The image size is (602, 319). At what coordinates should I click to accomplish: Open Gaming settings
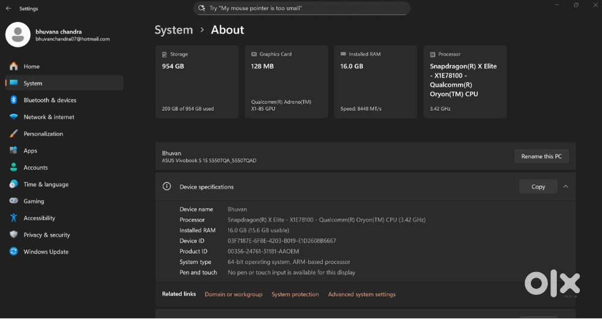(x=34, y=202)
